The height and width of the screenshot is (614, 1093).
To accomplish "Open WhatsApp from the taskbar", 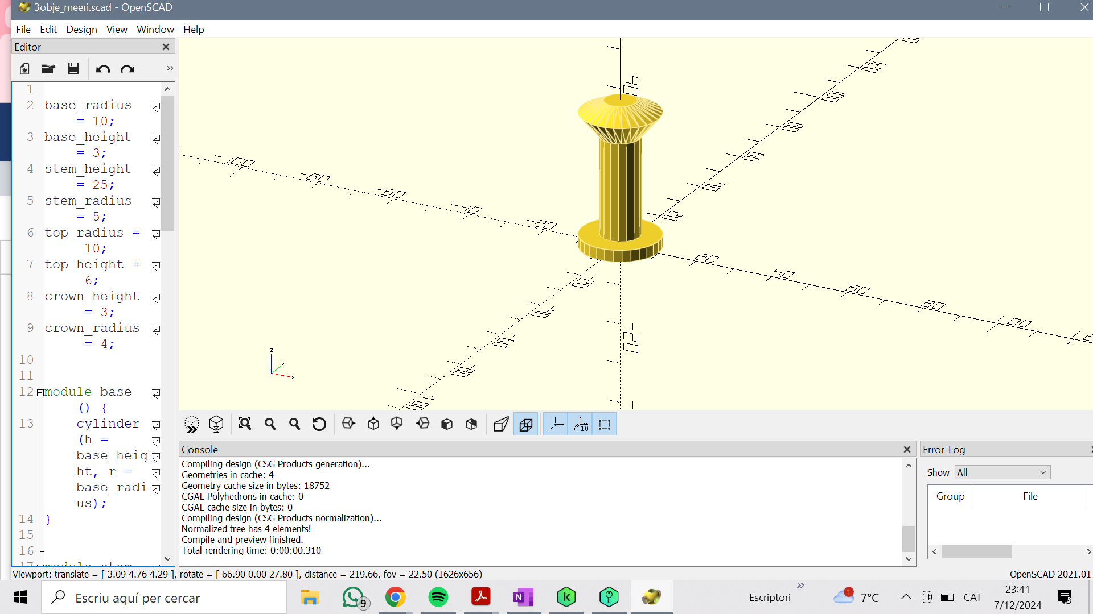I will tap(354, 598).
